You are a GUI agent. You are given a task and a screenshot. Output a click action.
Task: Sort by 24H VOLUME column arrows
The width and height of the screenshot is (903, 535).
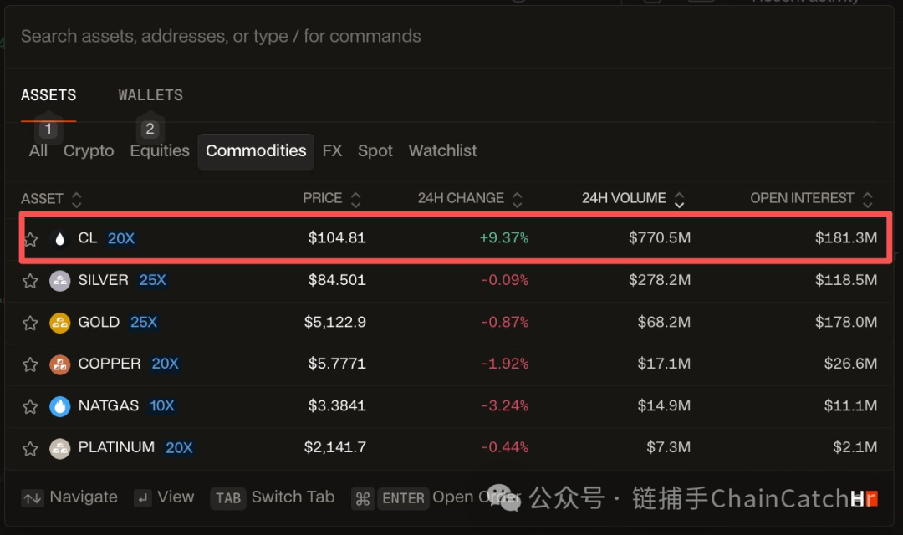coord(680,199)
